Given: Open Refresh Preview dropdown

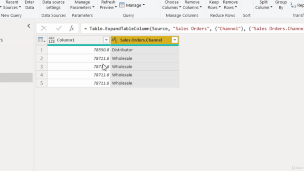Looking at the screenshot, I should click(108, 5).
